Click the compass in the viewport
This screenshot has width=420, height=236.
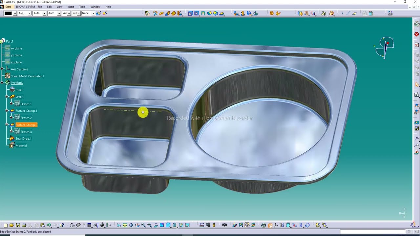tap(384, 48)
